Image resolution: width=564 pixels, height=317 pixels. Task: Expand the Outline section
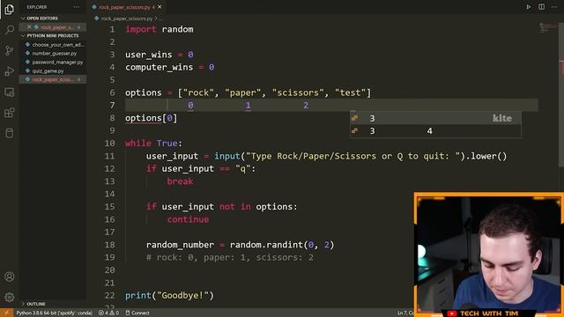(36, 304)
